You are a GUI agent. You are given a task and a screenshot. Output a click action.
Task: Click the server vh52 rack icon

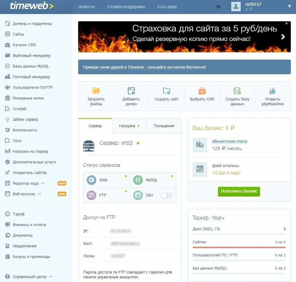coord(88,146)
